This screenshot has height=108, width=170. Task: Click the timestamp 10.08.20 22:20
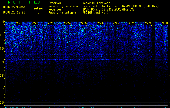[14, 12]
